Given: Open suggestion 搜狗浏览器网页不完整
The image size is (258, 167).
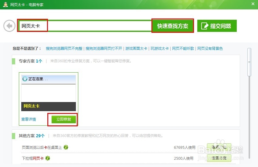Looking at the screenshot, I should [x=64, y=48].
